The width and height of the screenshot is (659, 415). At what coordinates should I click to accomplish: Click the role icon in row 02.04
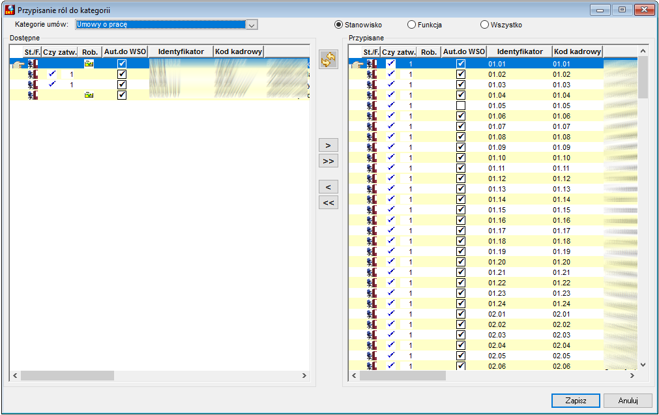click(372, 345)
